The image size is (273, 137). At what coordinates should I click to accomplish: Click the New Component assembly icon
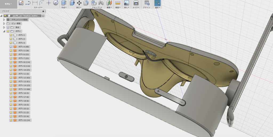pyautogui.click(x=94, y=3)
